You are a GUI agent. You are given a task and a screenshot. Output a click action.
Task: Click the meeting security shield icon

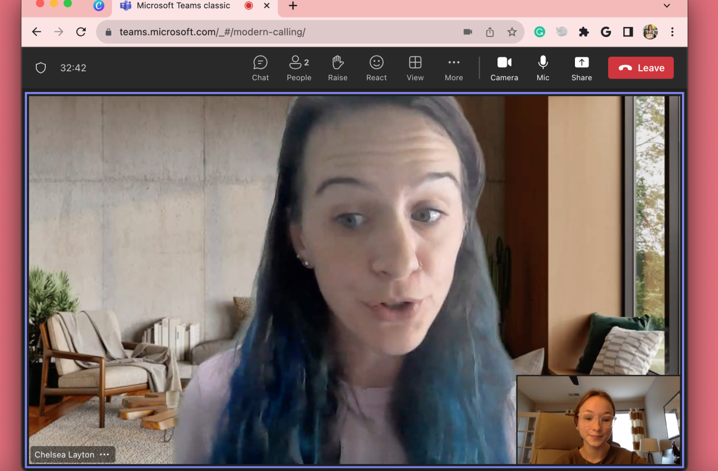(x=41, y=68)
